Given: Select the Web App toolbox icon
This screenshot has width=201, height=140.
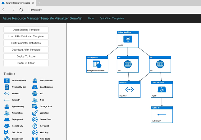Looking at the screenshot, I should click(35, 133).
